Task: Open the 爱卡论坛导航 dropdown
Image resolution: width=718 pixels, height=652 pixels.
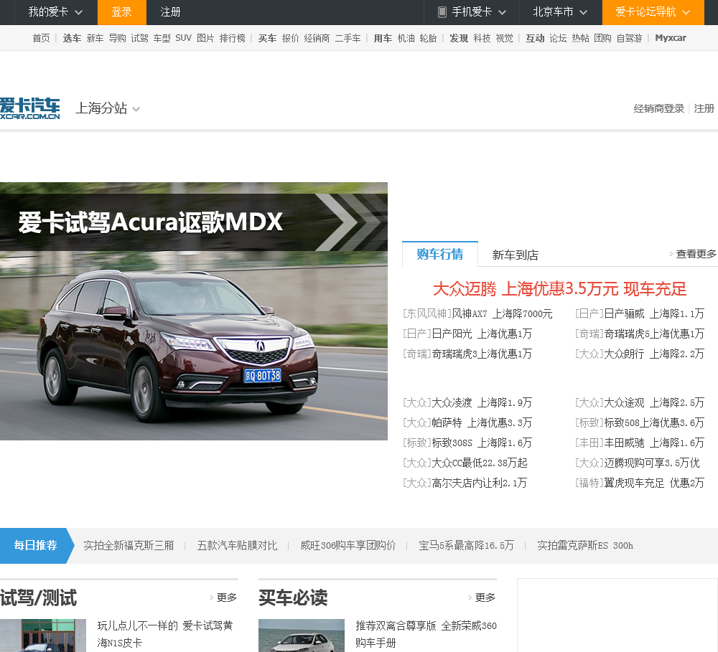Action: pos(653,12)
